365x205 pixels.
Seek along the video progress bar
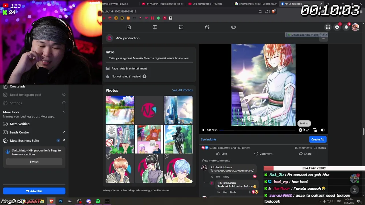257,130
